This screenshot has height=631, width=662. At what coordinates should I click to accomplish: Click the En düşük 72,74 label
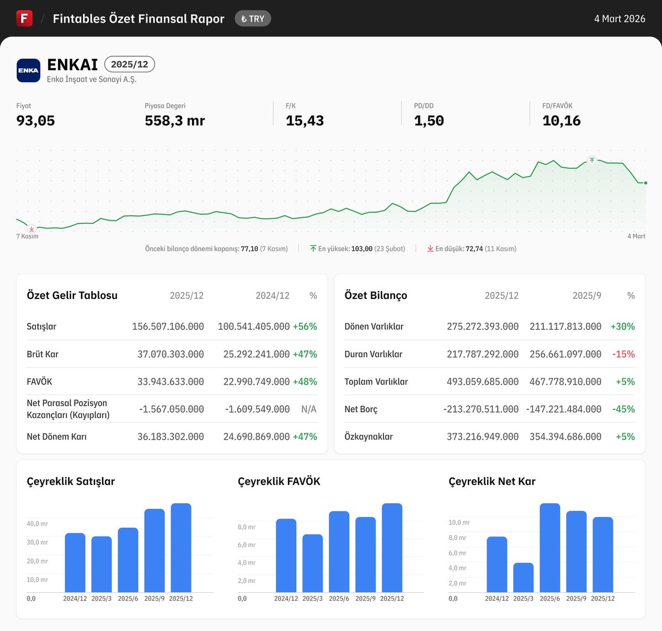[476, 249]
